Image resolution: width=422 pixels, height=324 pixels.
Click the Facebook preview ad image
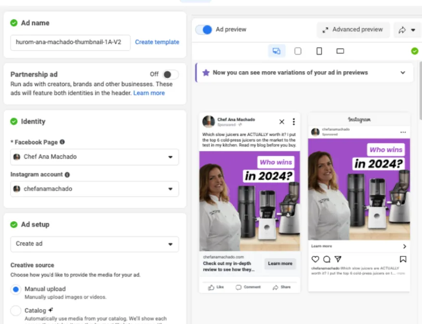point(249,201)
